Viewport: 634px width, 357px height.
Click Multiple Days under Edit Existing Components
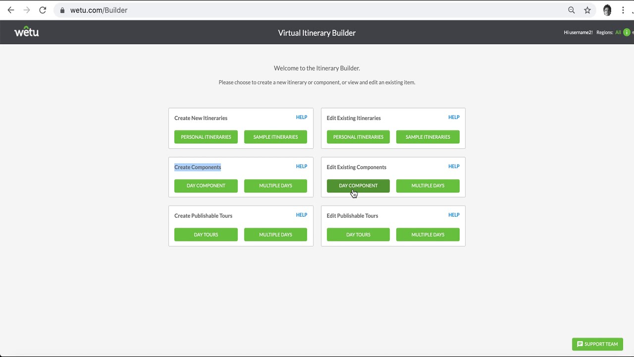pyautogui.click(x=428, y=185)
